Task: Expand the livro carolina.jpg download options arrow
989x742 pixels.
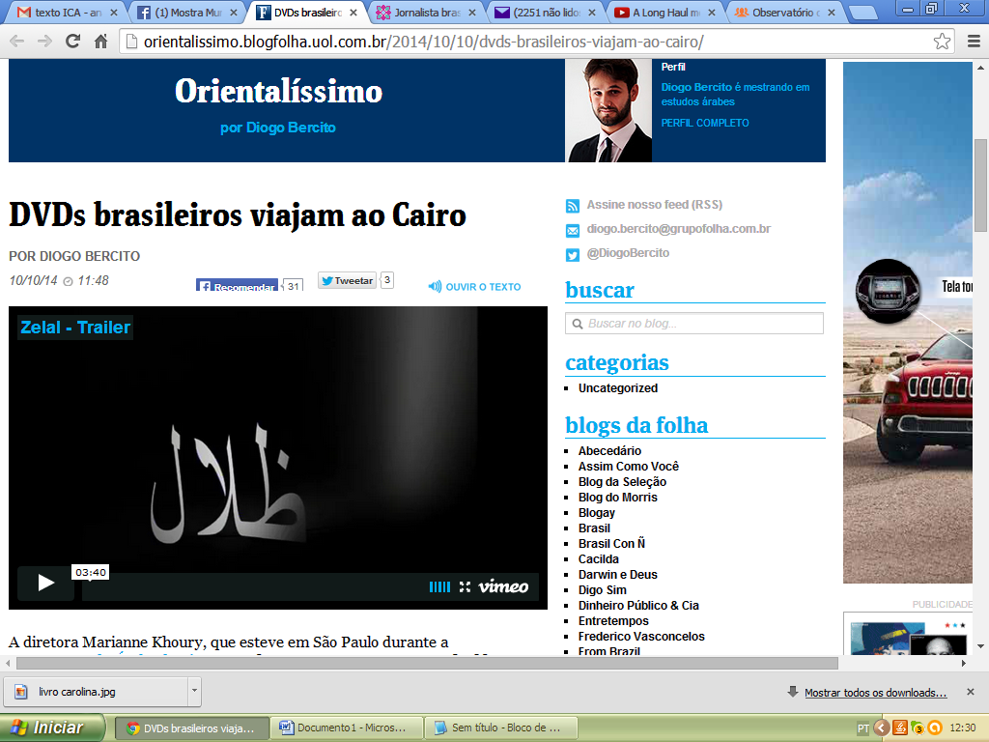Action: 194,691
